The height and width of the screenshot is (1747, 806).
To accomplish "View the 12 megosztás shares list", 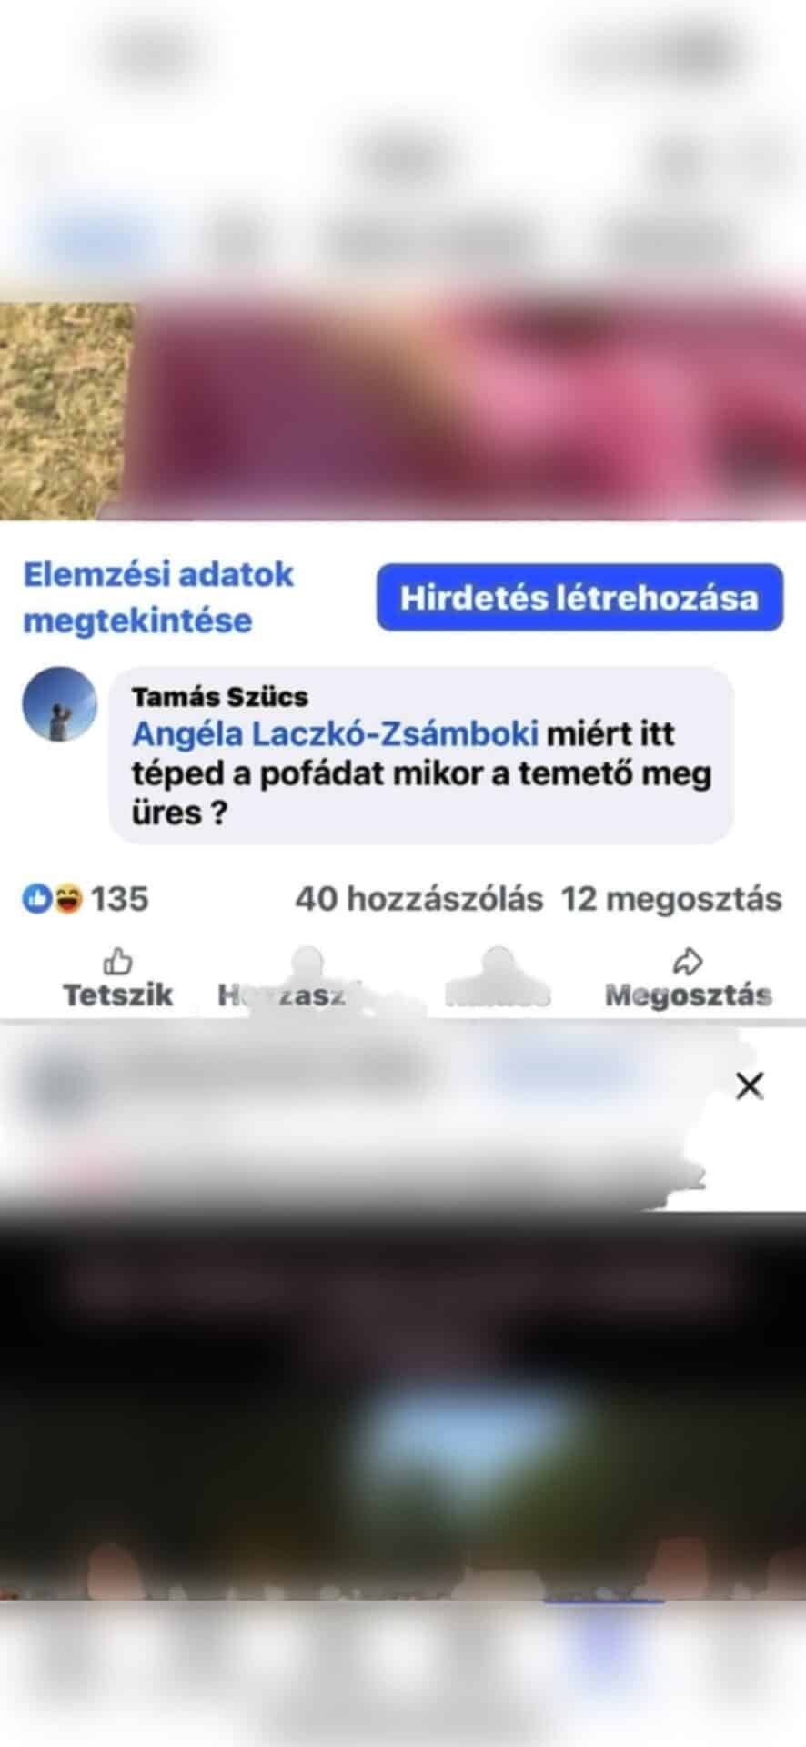I will click(x=671, y=899).
